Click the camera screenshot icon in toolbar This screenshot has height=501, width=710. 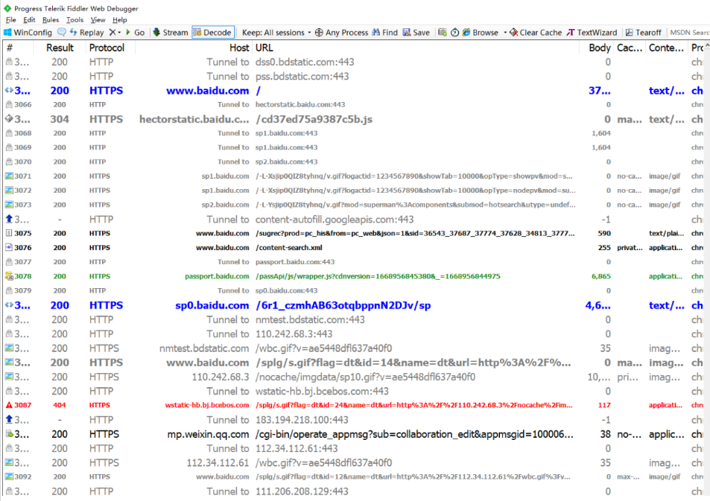[x=443, y=32]
